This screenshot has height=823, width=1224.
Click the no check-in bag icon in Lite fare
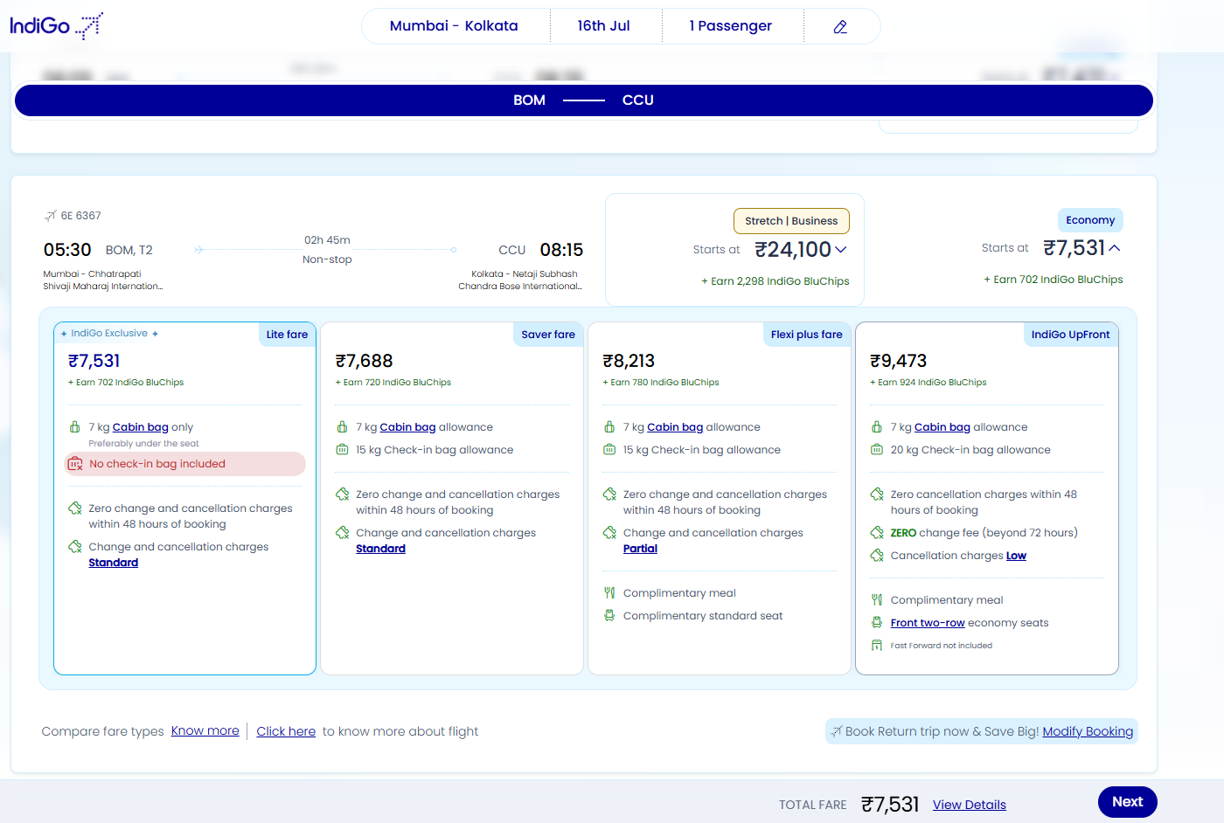[75, 464]
